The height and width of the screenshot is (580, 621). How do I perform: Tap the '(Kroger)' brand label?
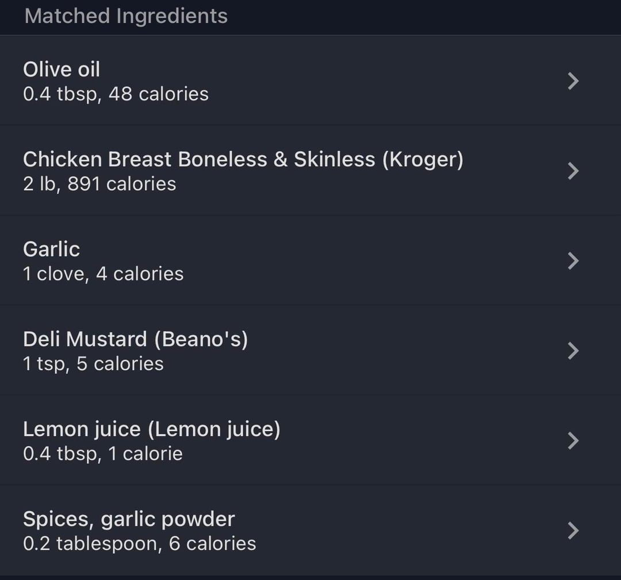pos(423,159)
